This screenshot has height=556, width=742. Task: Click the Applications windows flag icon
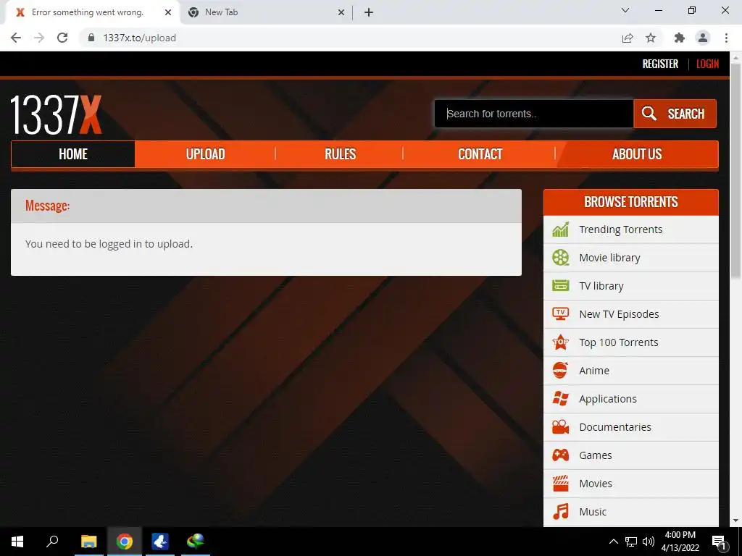pos(560,399)
